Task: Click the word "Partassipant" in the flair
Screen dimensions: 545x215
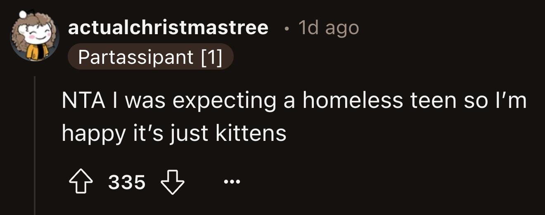Action: click(x=136, y=57)
